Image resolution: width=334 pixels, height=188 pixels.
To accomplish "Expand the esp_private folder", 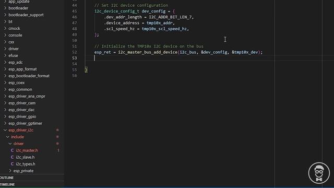I will (23, 171).
